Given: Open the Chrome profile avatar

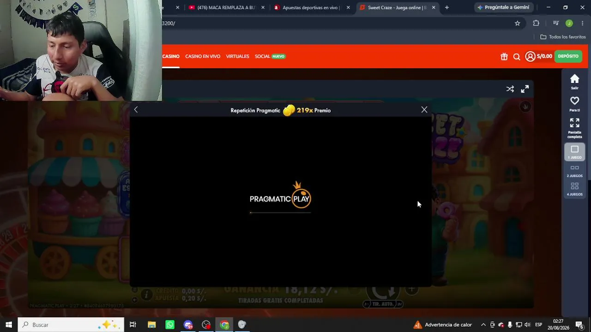Looking at the screenshot, I should (x=569, y=23).
